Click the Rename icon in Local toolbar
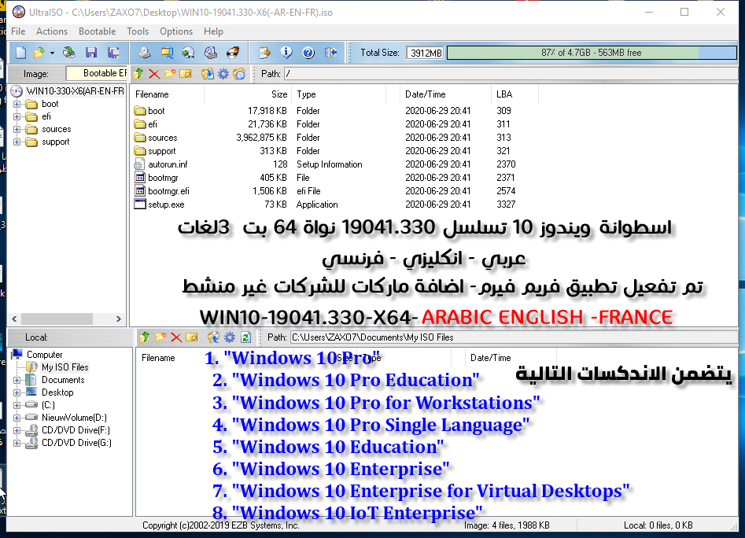The width and height of the screenshot is (745, 538). point(191,337)
